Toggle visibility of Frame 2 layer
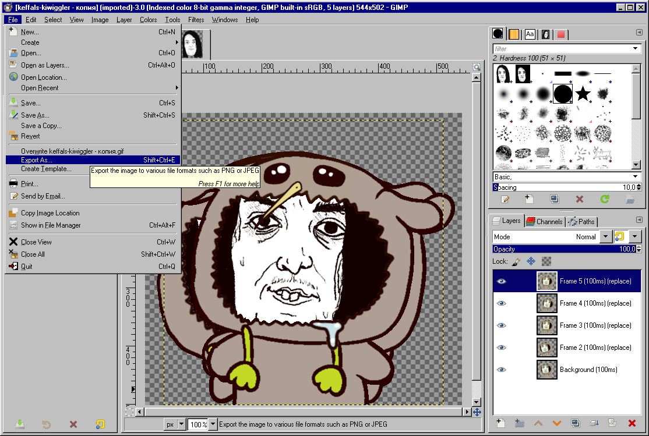This screenshot has height=436, width=649. (x=501, y=348)
